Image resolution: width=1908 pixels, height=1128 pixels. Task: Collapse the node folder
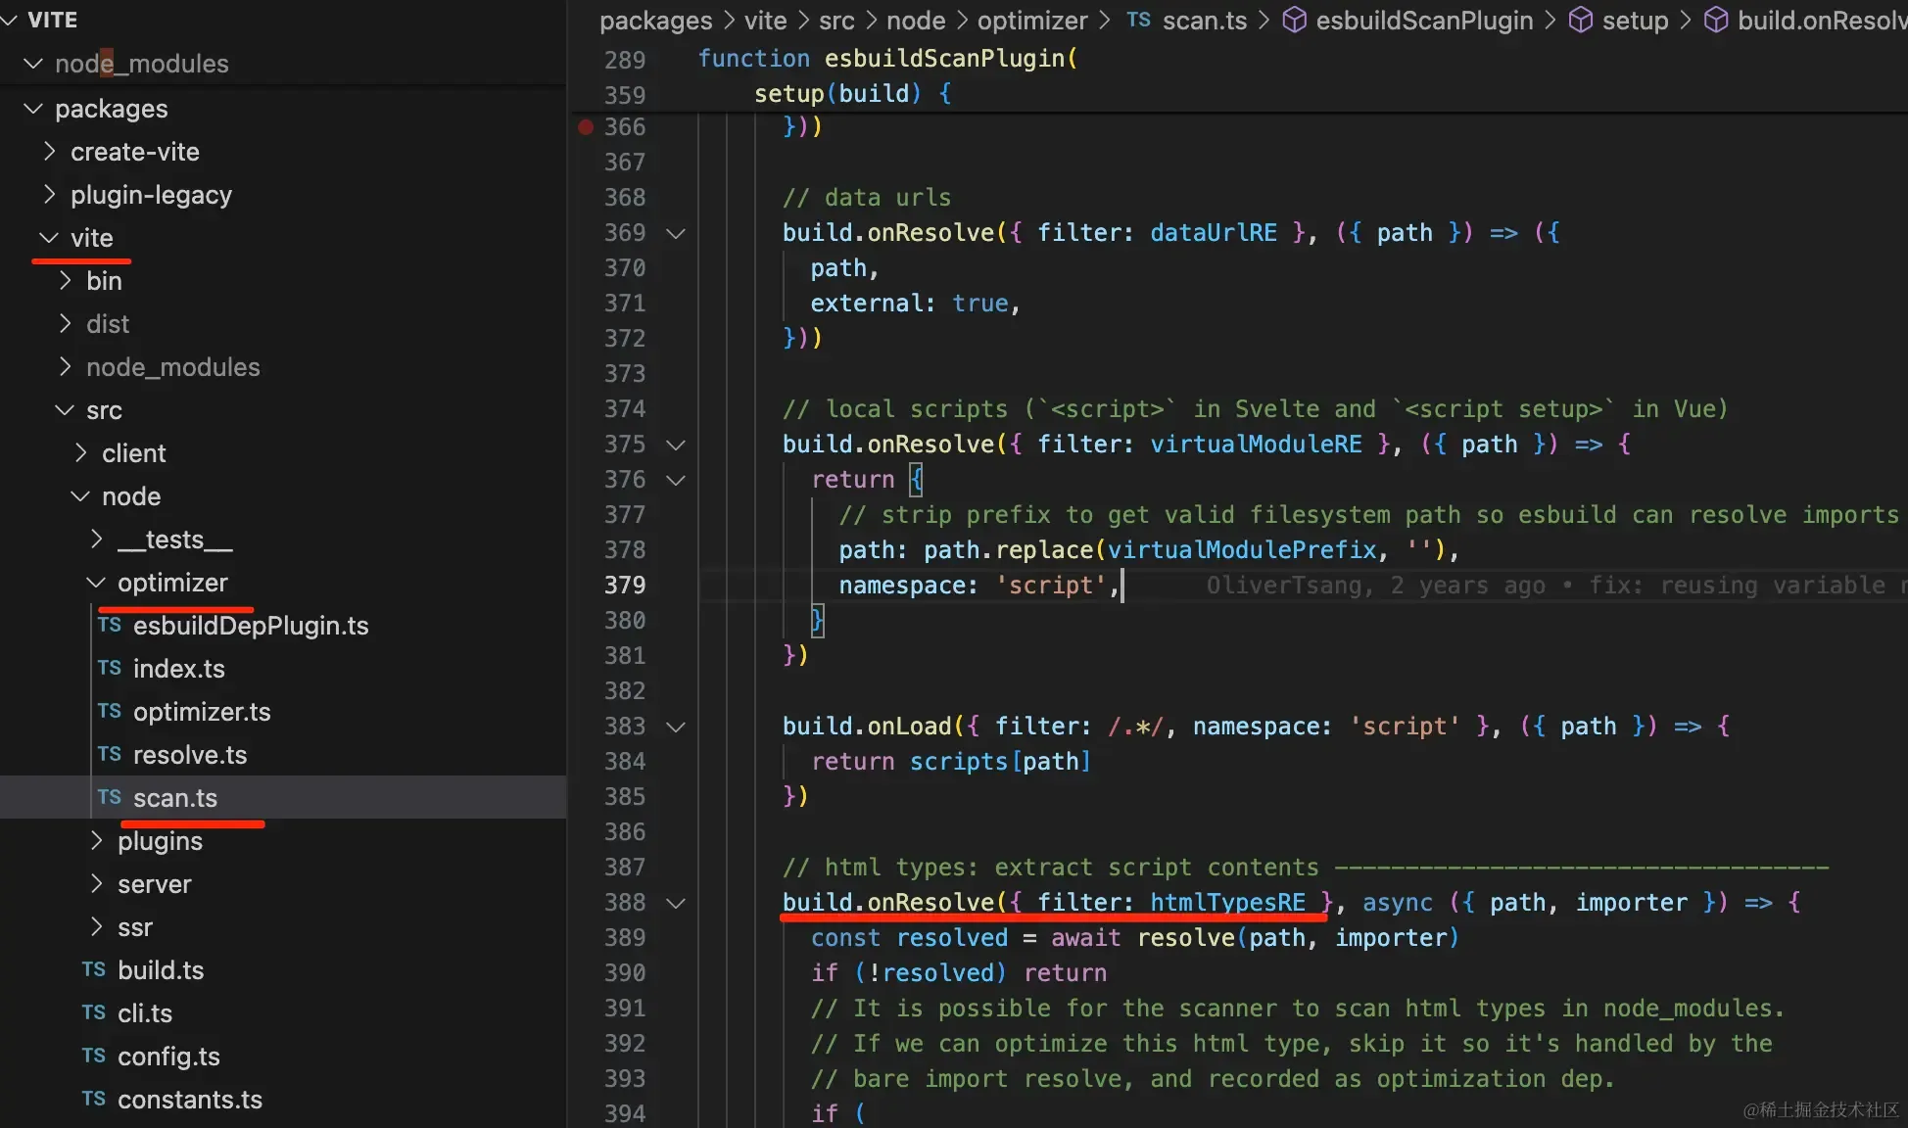tap(80, 495)
